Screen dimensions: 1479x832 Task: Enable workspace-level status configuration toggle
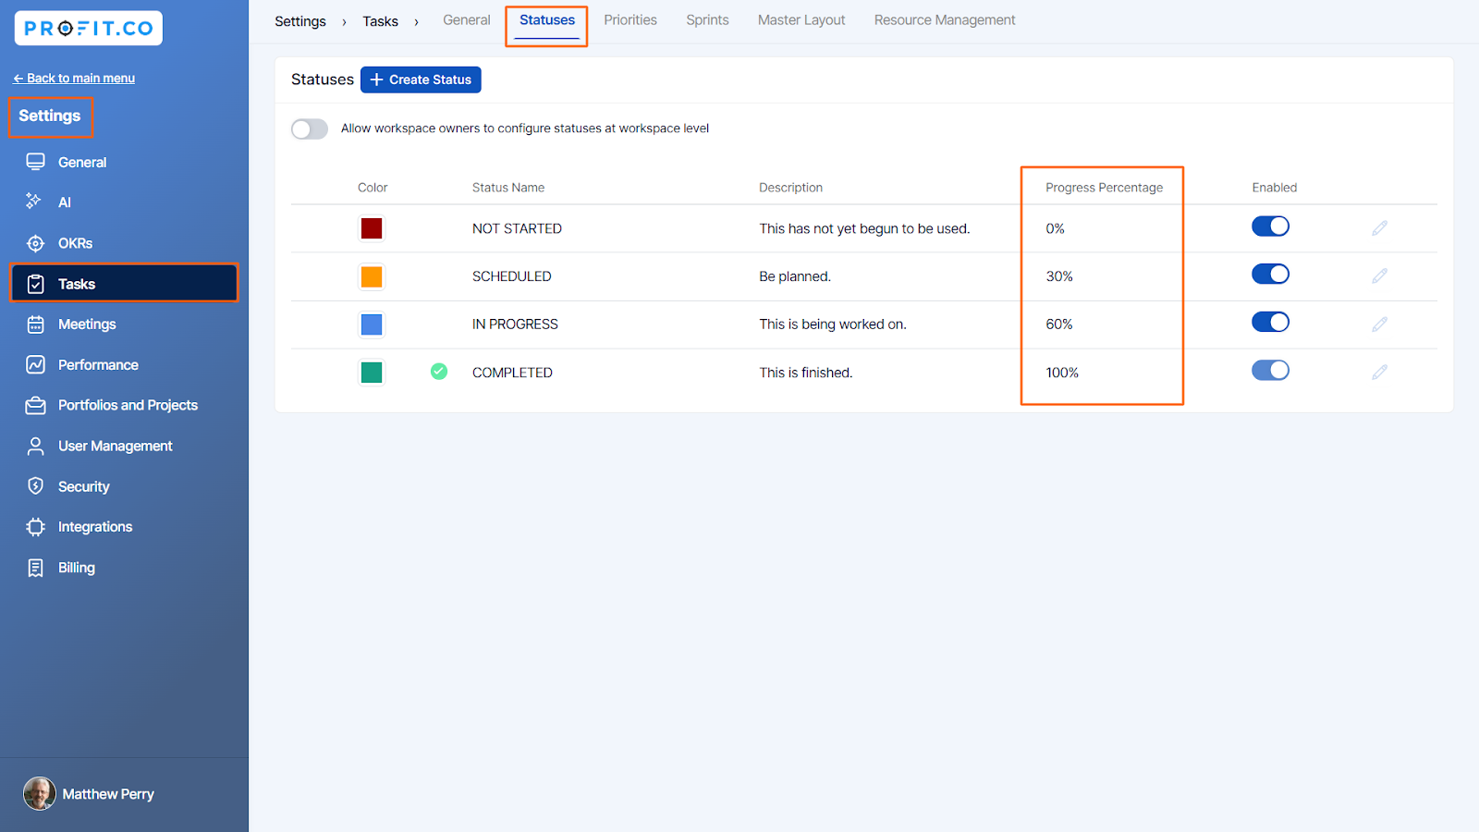pyautogui.click(x=310, y=129)
